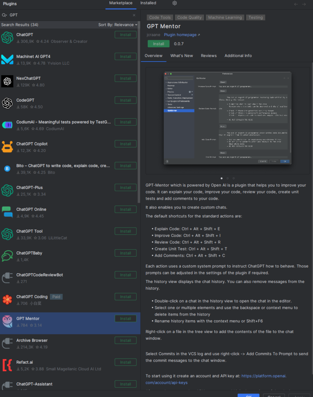Click the CodiumAI plugin icon
313x397 pixels.
(x=7, y=124)
